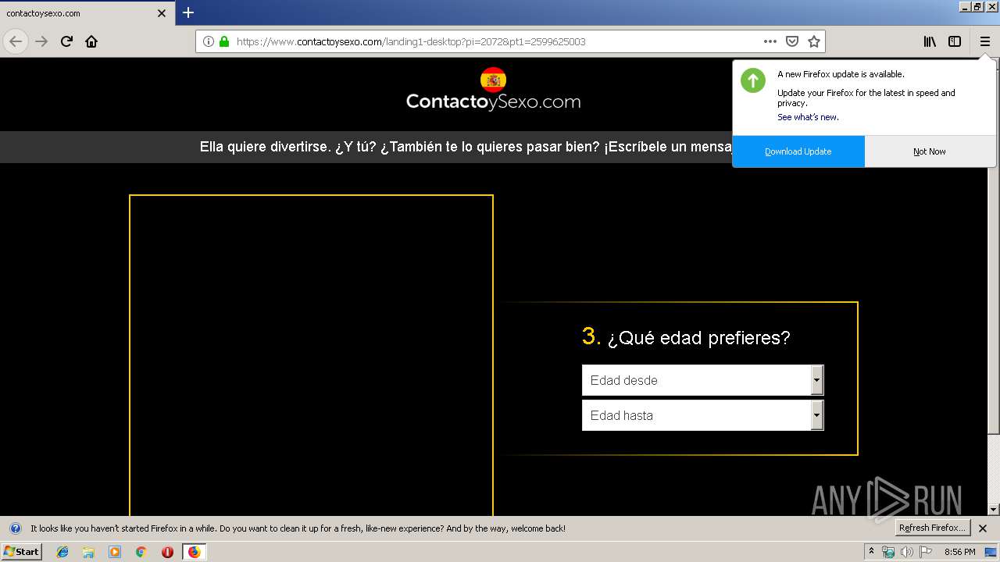Click Download Update button
The height and width of the screenshot is (562, 1000).
pos(798,151)
